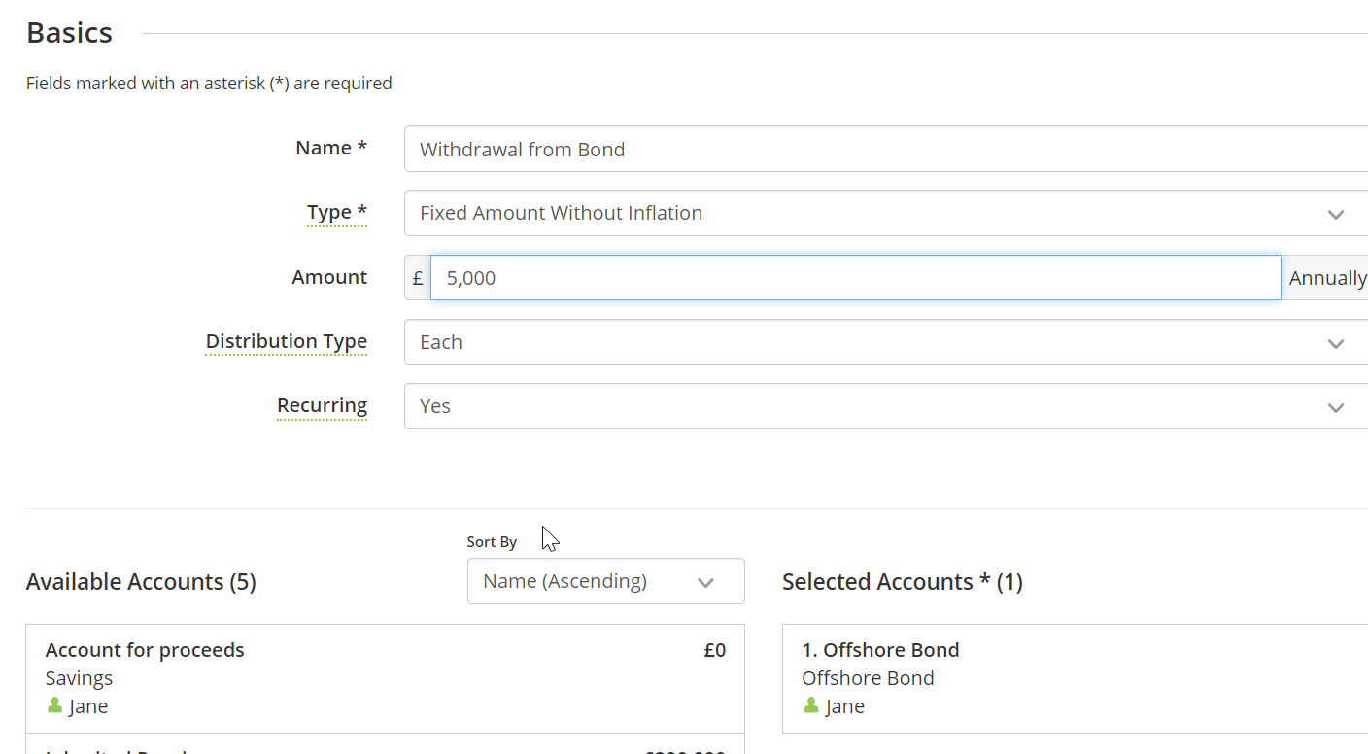1368x754 pixels.
Task: Click the Offshore Bond selected account
Action: pyautogui.click(x=1075, y=678)
